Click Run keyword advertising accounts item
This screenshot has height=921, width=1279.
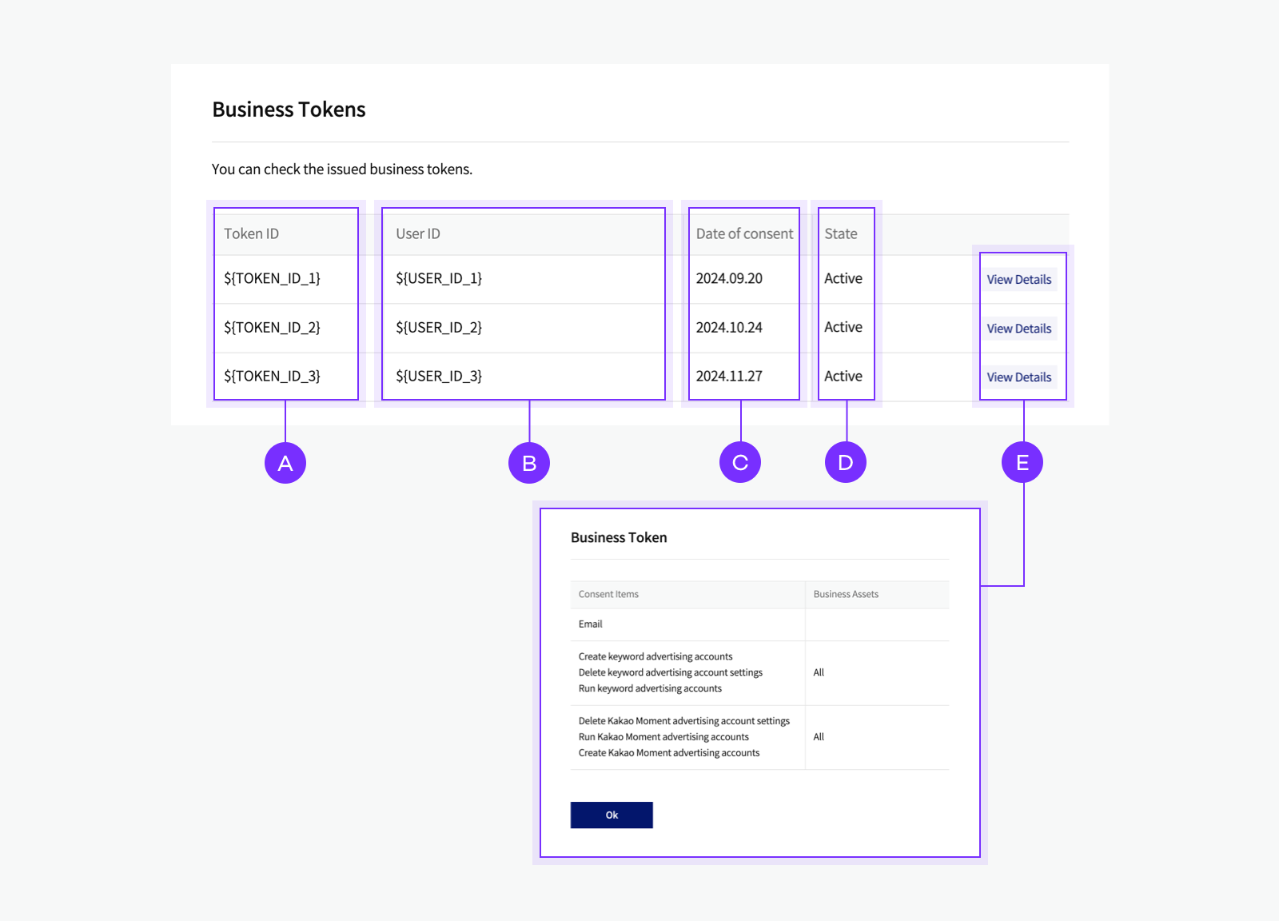click(x=650, y=688)
